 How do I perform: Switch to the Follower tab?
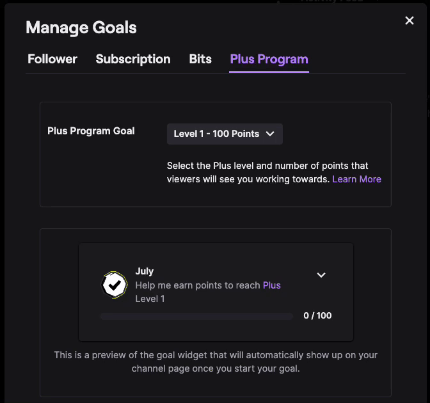click(52, 59)
